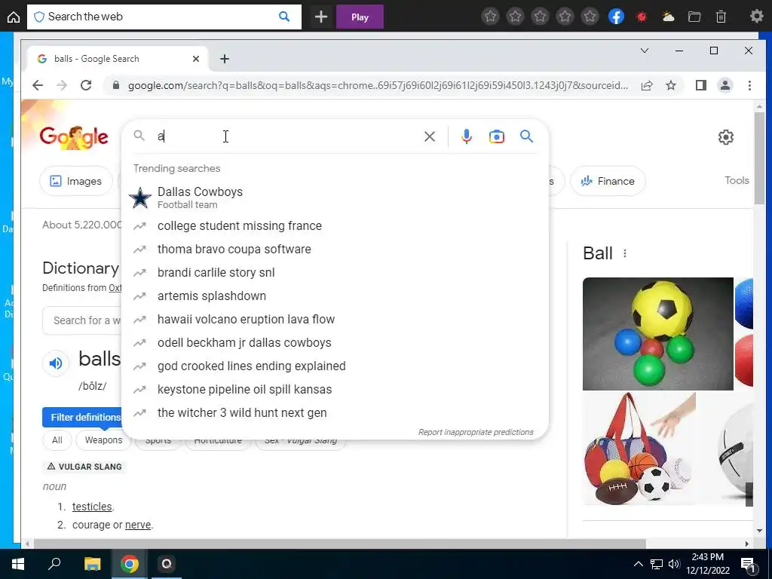This screenshot has width=772, height=579.
Task: Pick god crooked lines ending explained
Action: click(335, 366)
